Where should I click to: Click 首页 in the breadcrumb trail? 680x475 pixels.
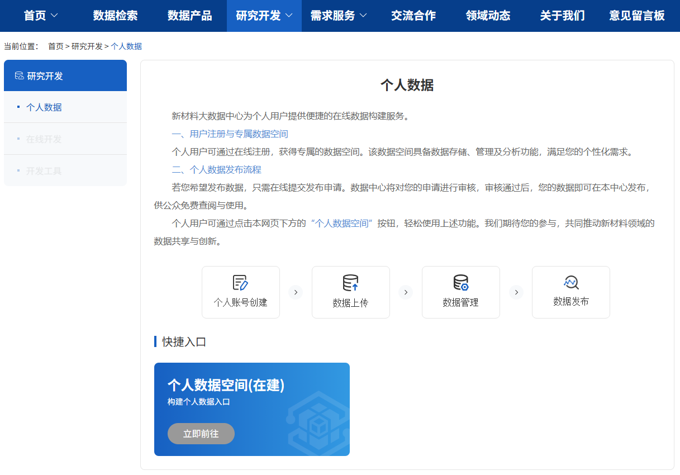[x=54, y=46]
